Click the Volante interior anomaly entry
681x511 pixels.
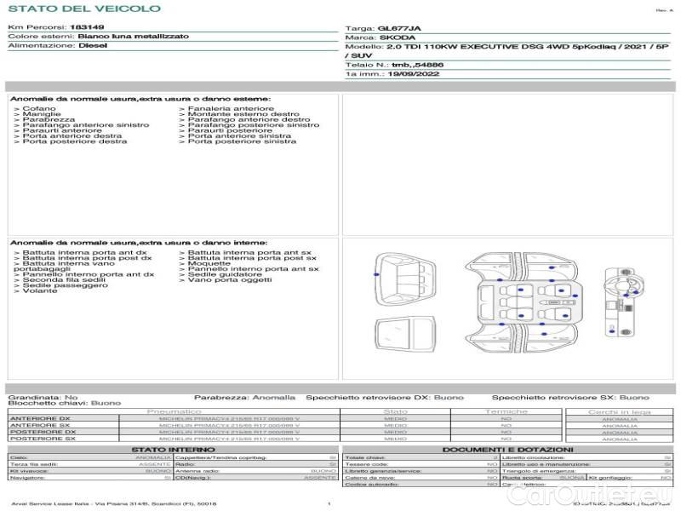click(39, 291)
